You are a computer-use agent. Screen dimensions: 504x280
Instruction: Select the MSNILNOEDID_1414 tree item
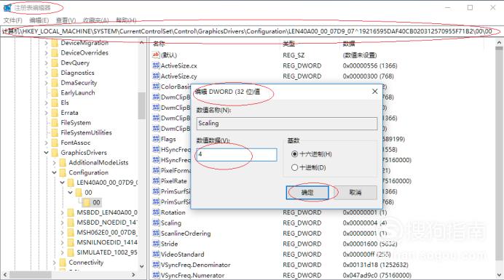[x=107, y=242]
